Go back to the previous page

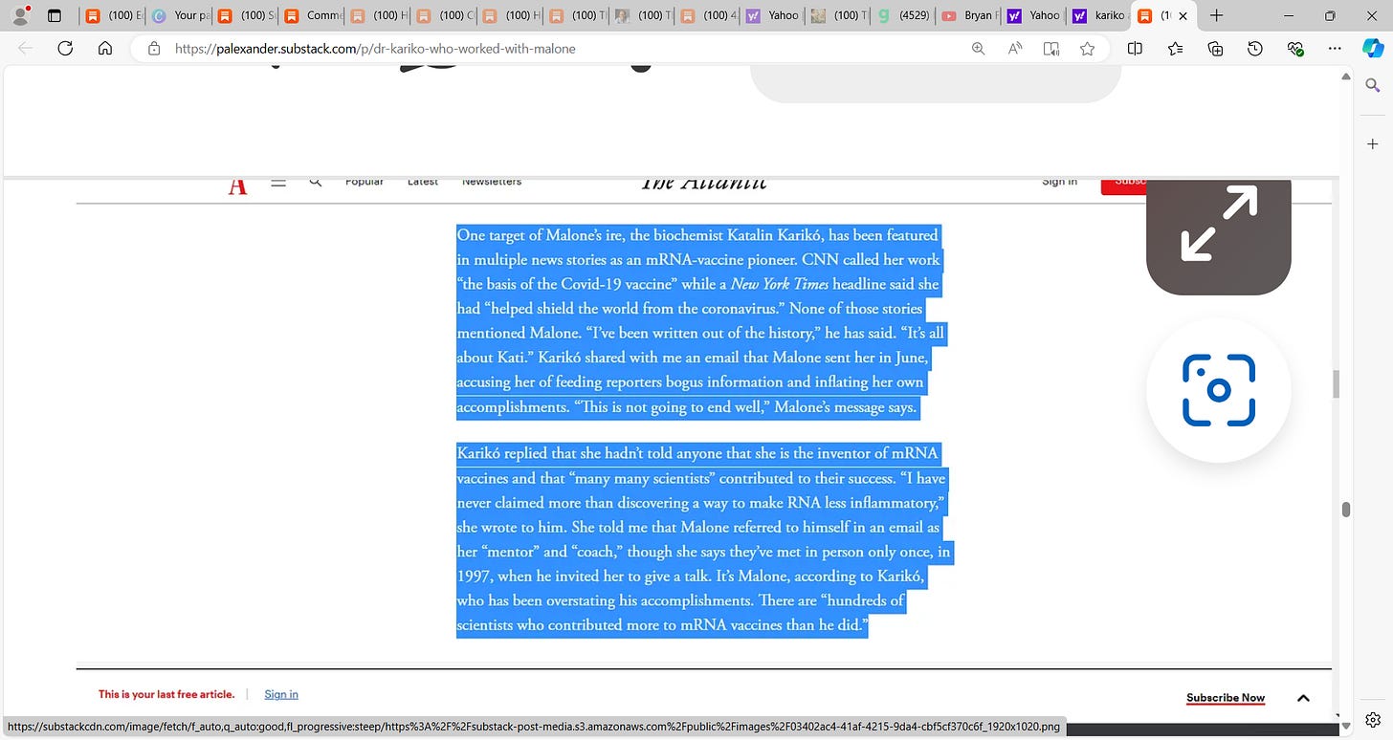pyautogui.click(x=26, y=49)
